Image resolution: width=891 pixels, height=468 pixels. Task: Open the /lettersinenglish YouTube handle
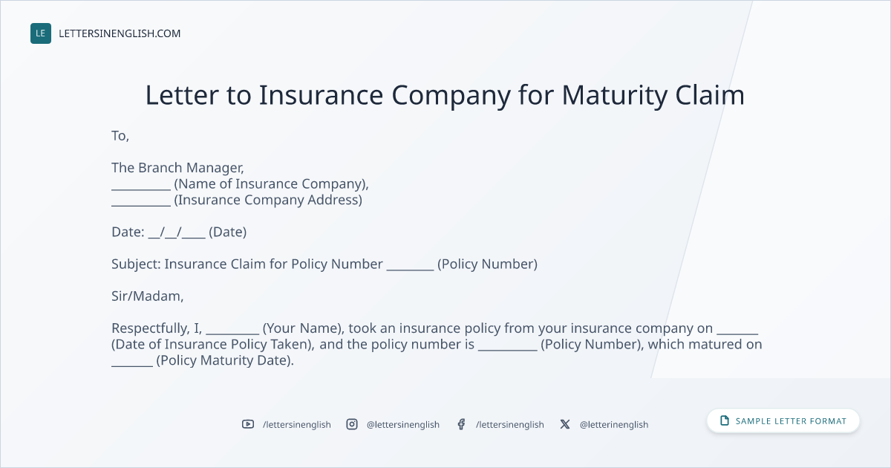(297, 424)
